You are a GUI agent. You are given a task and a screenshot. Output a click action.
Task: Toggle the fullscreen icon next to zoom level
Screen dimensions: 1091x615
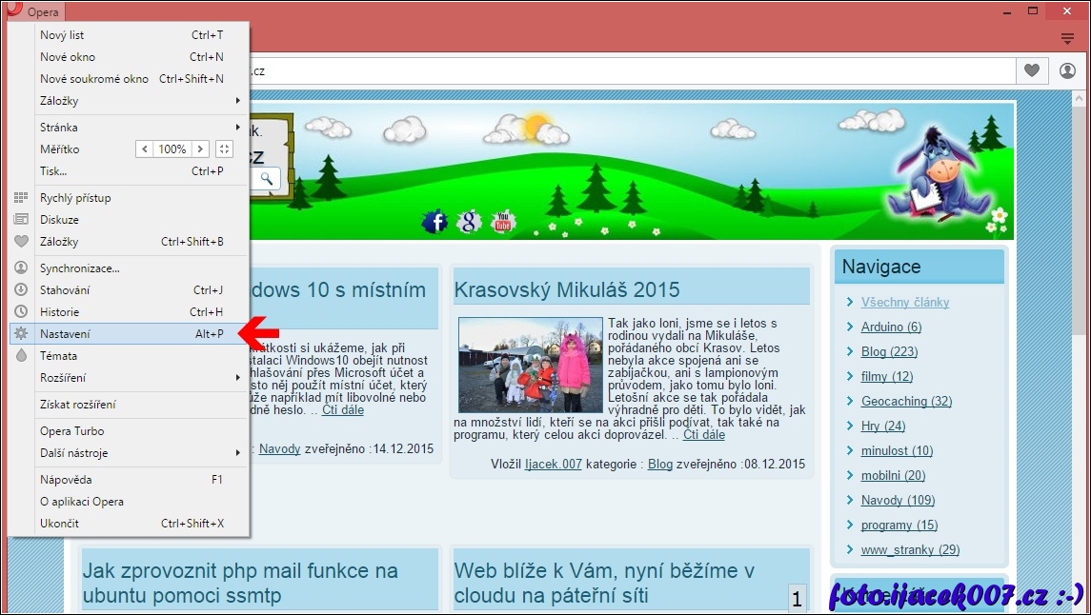point(224,149)
